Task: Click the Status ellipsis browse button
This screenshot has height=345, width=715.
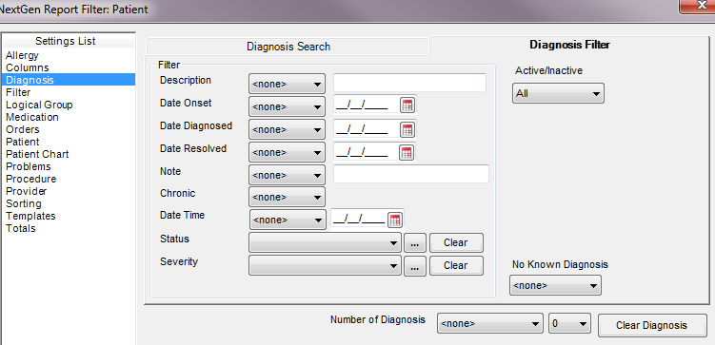Action: coord(414,243)
